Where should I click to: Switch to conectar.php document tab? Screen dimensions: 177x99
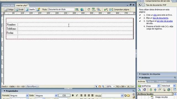click(8, 5)
